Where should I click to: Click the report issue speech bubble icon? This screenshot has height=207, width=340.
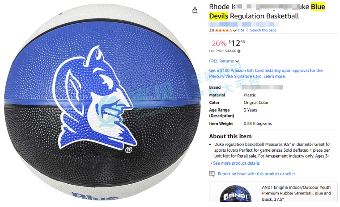tap(212, 174)
